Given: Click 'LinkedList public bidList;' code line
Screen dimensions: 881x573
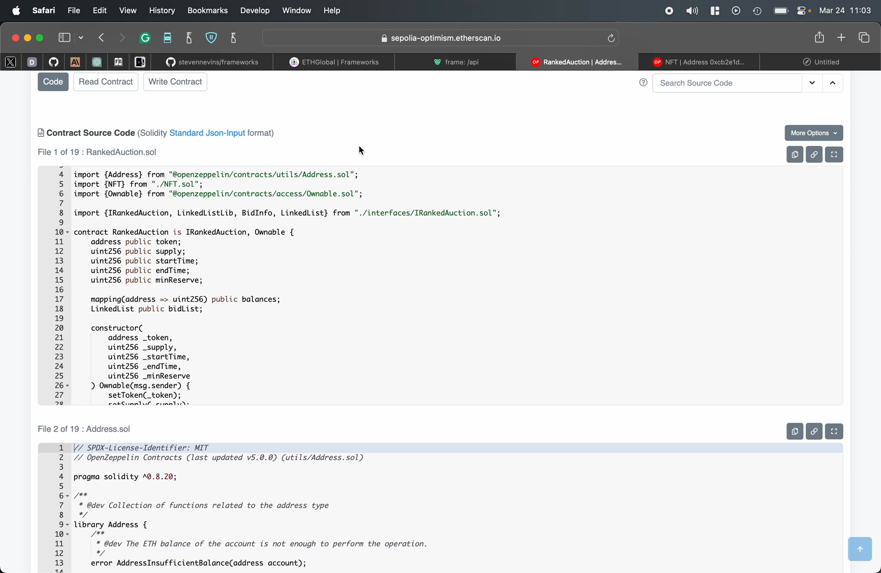Looking at the screenshot, I should [x=146, y=309].
